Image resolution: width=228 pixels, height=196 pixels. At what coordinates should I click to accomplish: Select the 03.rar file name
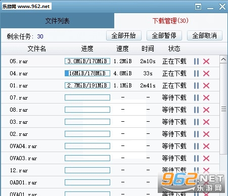click(19, 122)
